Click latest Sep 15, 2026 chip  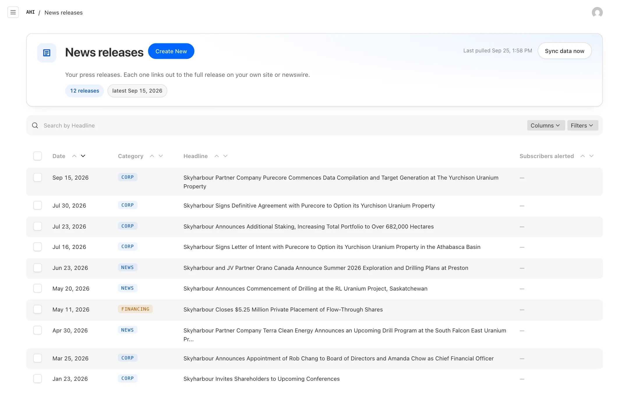(x=137, y=91)
